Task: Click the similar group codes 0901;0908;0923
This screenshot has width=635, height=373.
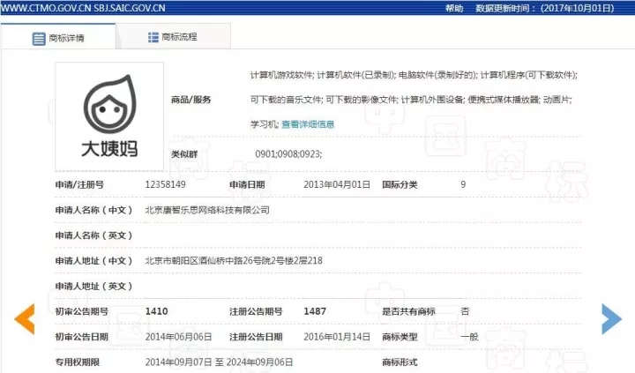Action: click(x=288, y=154)
